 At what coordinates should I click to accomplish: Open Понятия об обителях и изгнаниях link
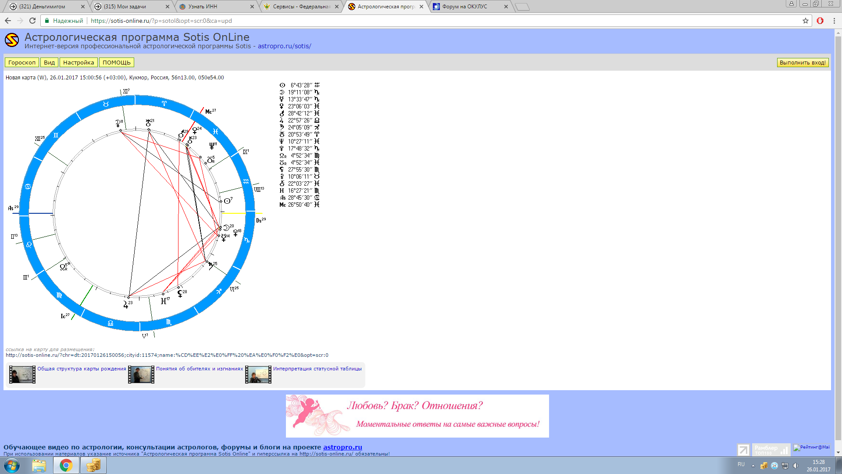(x=200, y=369)
